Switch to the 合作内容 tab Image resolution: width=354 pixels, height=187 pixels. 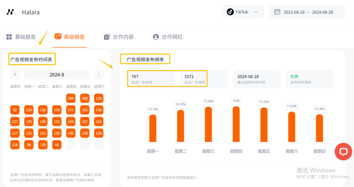point(119,37)
